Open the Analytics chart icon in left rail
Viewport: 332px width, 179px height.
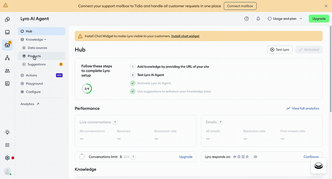(x=7, y=84)
